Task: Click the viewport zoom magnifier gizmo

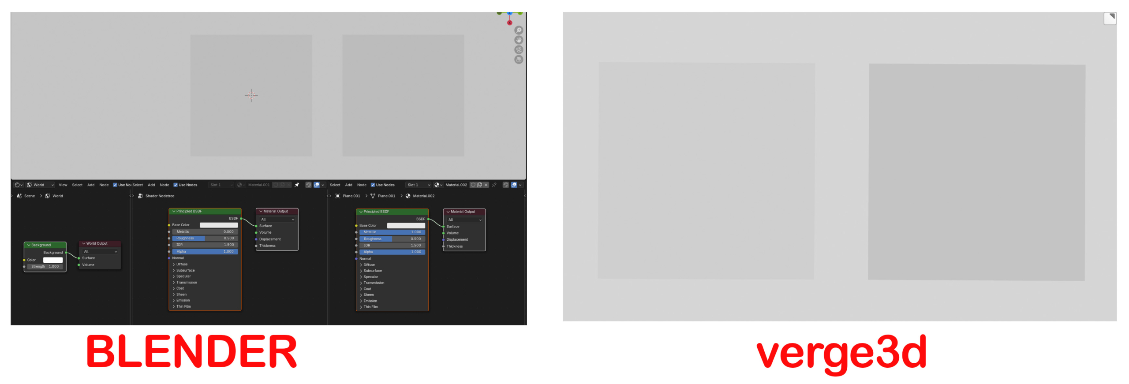Action: (519, 30)
